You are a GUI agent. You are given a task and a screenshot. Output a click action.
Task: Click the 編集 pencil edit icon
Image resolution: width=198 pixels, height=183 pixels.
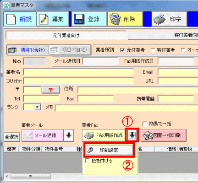tap(44, 19)
